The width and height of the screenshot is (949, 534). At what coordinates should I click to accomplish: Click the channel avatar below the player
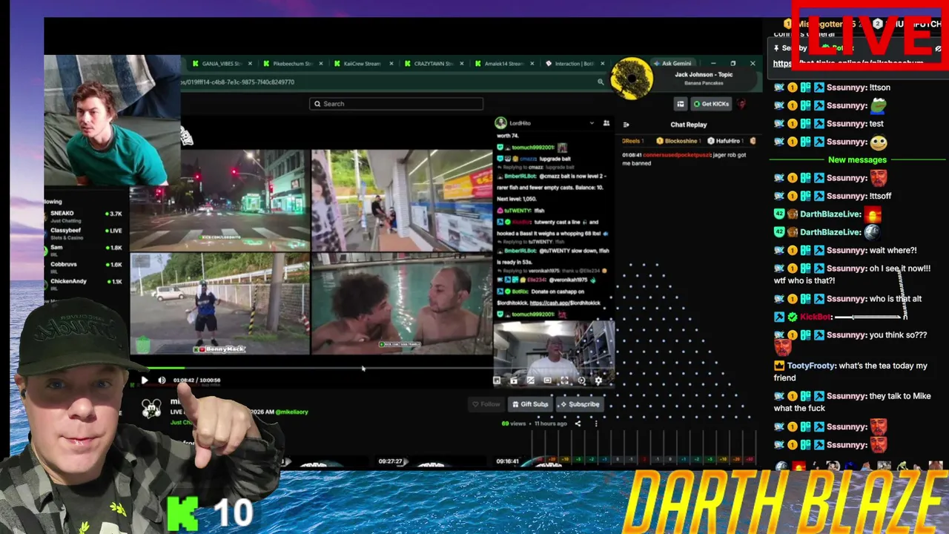click(151, 409)
